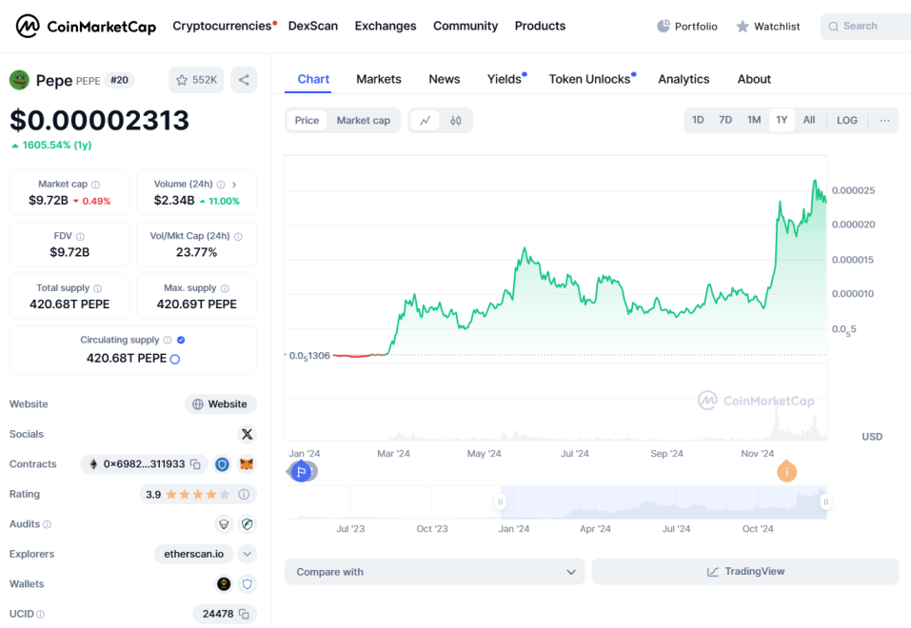Viewport: 911px width, 628px height.
Task: Open the Exchanges menu
Action: click(x=386, y=26)
